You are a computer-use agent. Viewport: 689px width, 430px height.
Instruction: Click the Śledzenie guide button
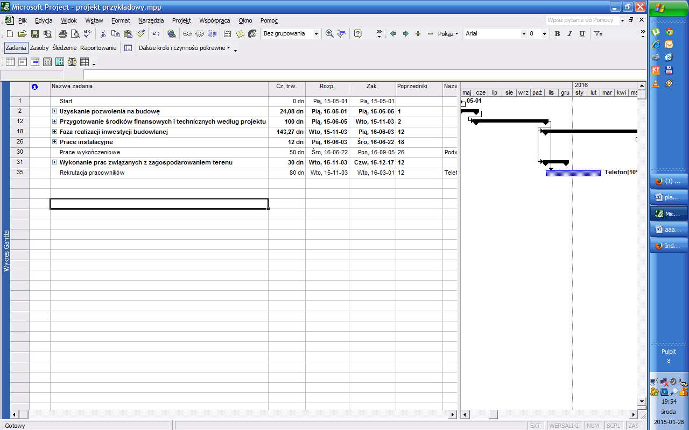[x=65, y=48]
